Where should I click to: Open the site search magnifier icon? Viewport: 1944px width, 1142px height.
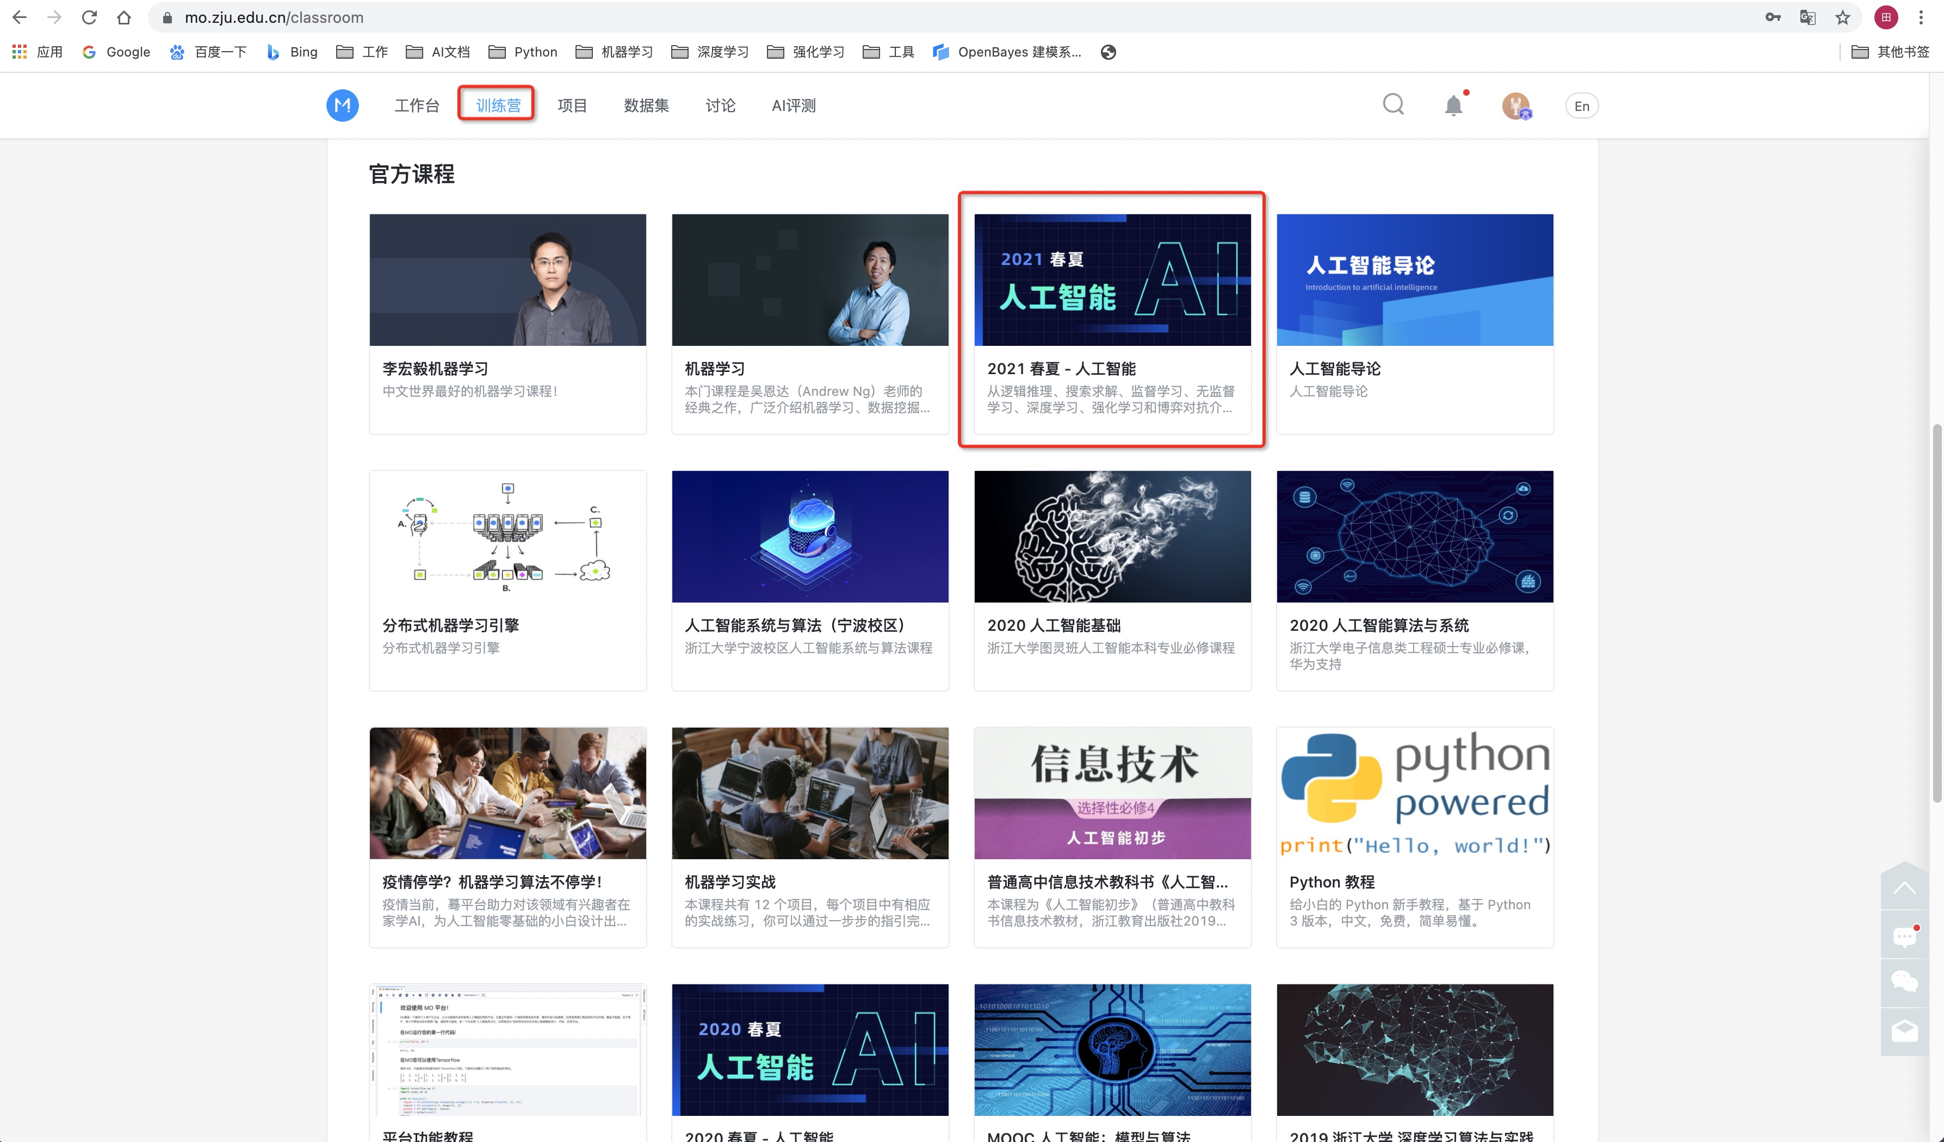pos(1393,105)
